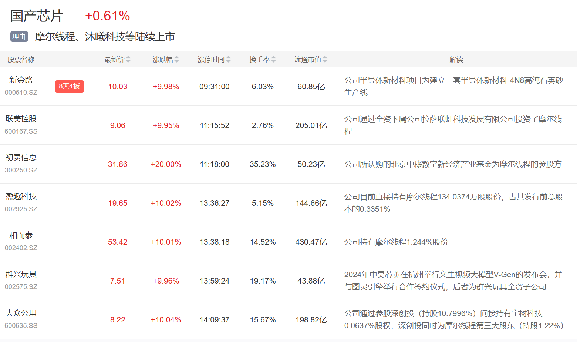577x342 pixels.
Task: Sort by 流通市值 column arrows
Action: [325, 60]
